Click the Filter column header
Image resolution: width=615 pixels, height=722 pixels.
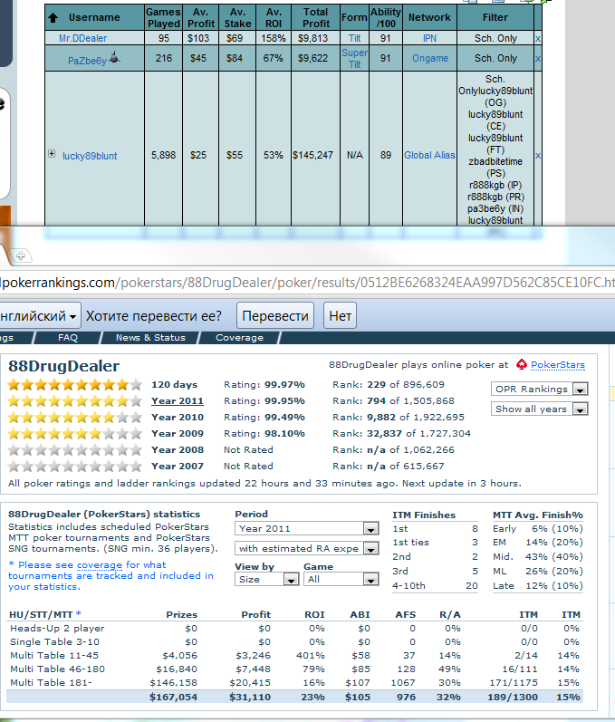495,17
